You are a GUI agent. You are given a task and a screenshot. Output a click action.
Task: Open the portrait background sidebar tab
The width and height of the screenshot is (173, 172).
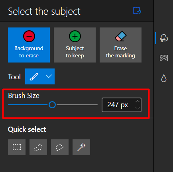click(164, 58)
